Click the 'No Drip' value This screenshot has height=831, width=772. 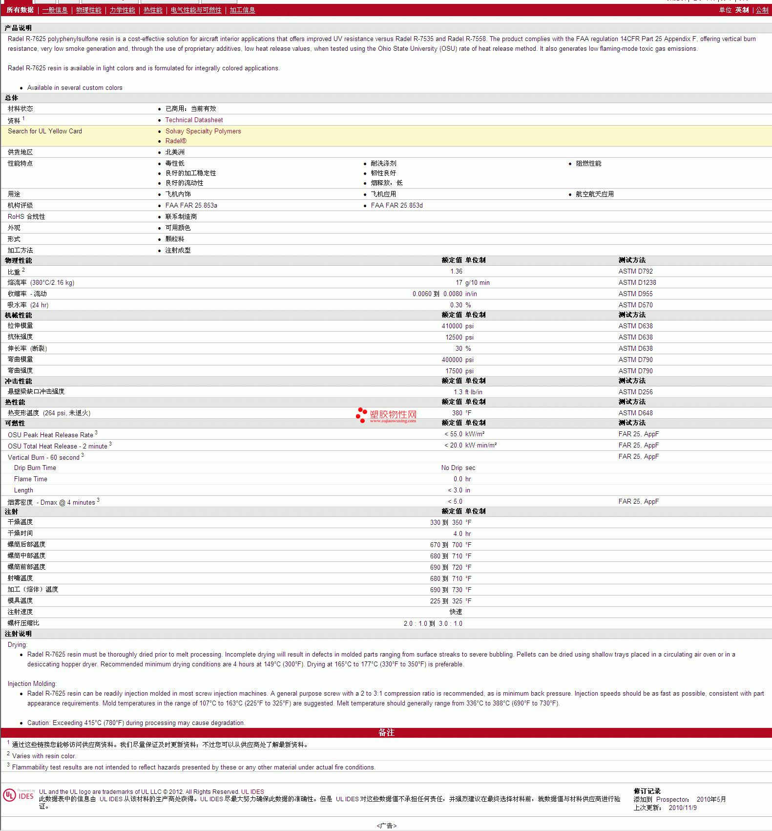pyautogui.click(x=452, y=468)
